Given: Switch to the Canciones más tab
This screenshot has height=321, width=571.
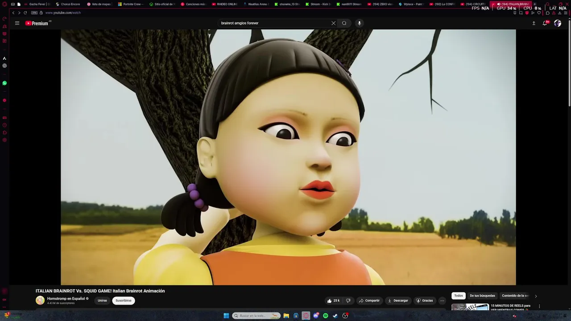Looking at the screenshot, I should 193,4.
